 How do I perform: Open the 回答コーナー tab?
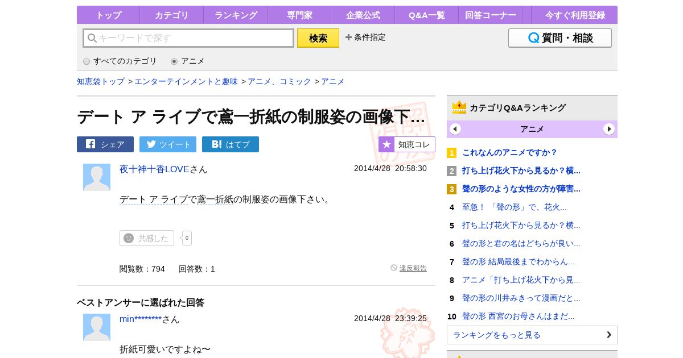pyautogui.click(x=491, y=15)
